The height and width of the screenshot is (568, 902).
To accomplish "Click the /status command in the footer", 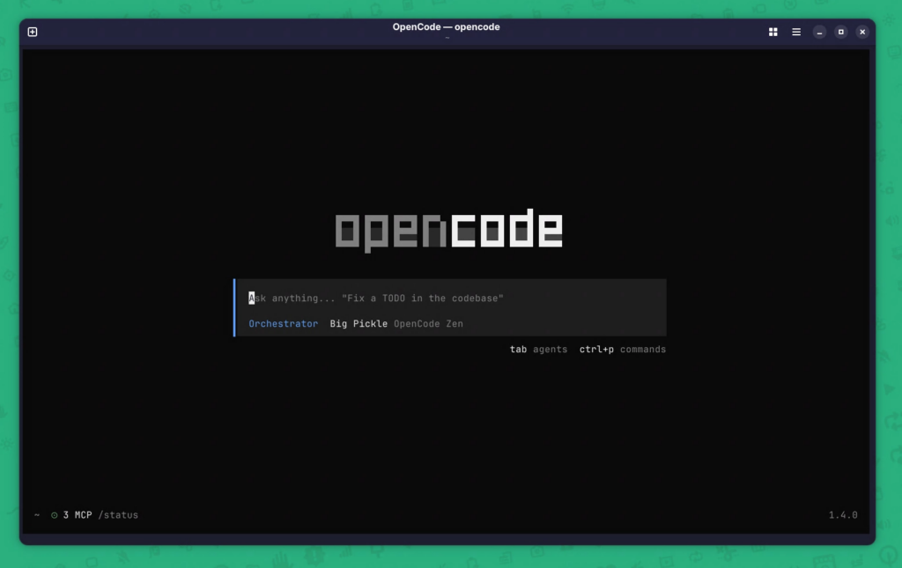I will [x=118, y=515].
